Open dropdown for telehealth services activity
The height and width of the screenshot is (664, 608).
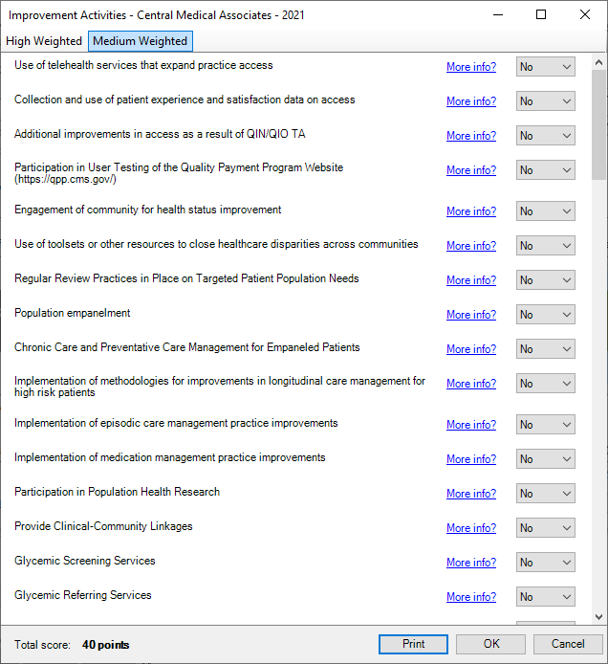(x=545, y=67)
